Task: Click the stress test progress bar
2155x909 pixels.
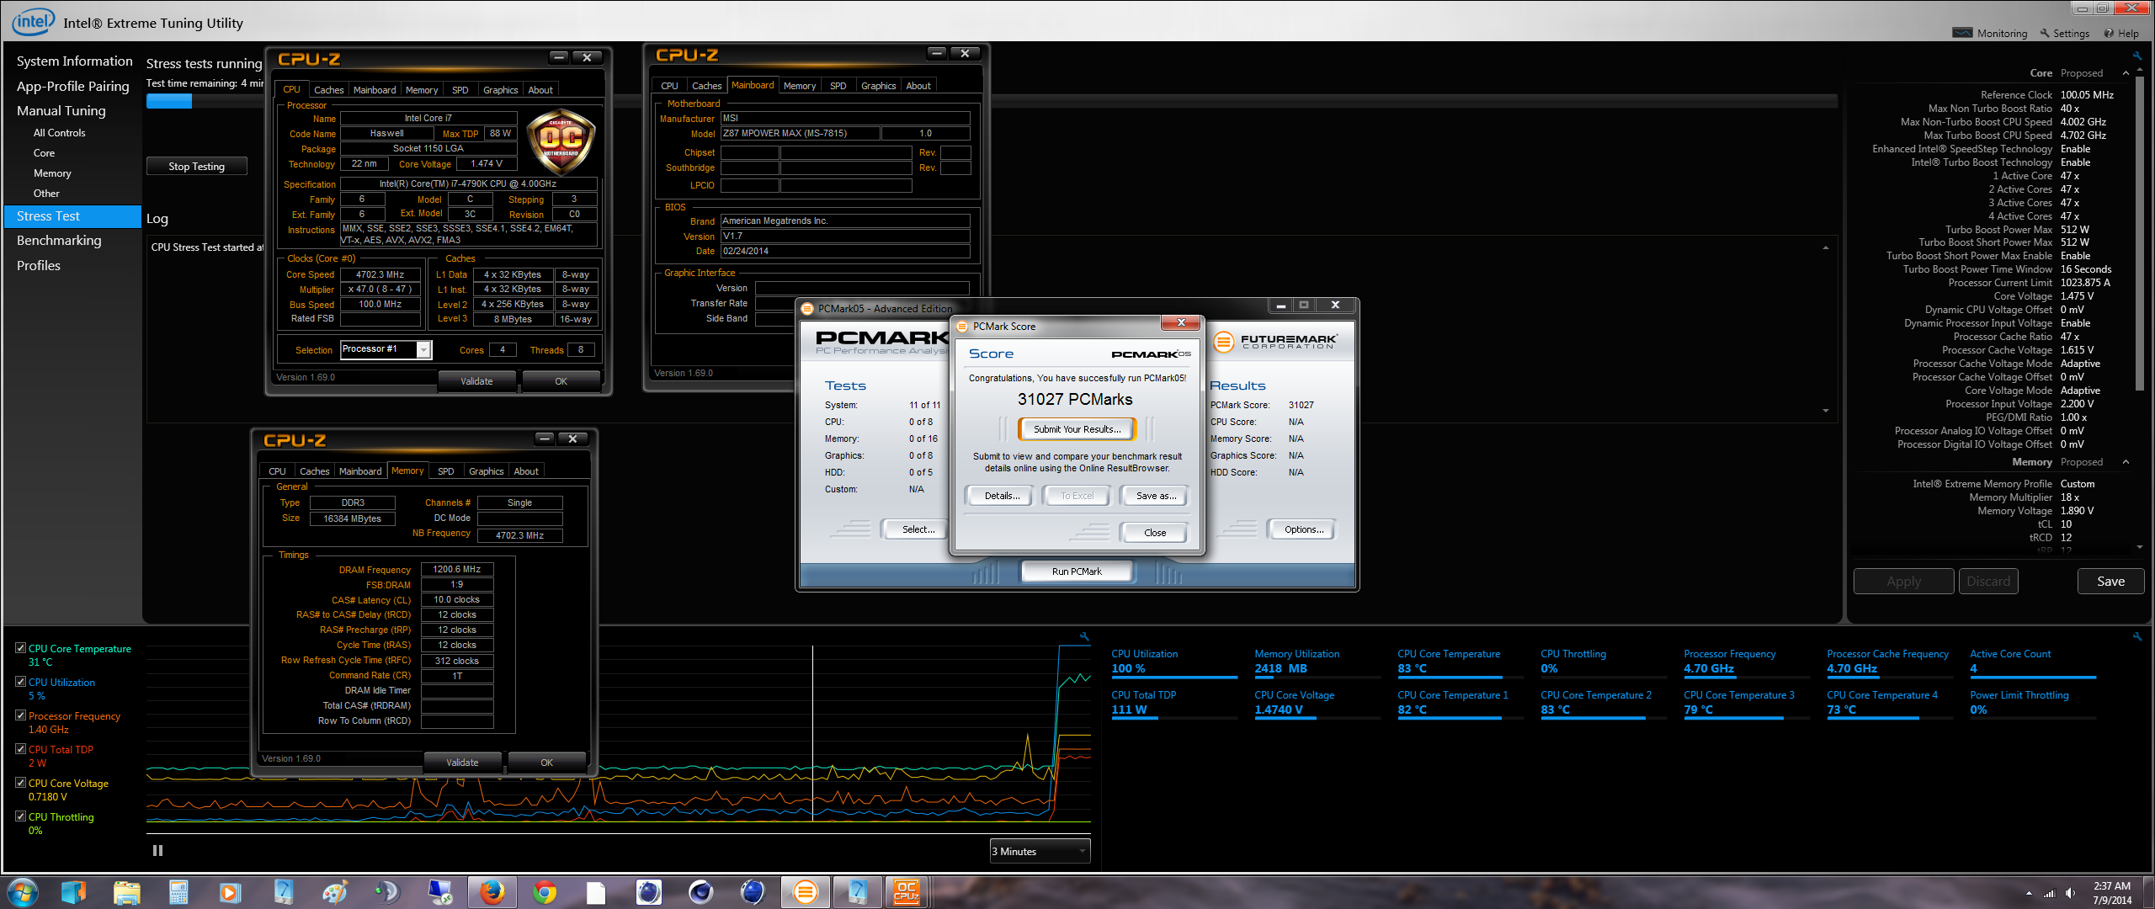Action: click(x=991, y=102)
